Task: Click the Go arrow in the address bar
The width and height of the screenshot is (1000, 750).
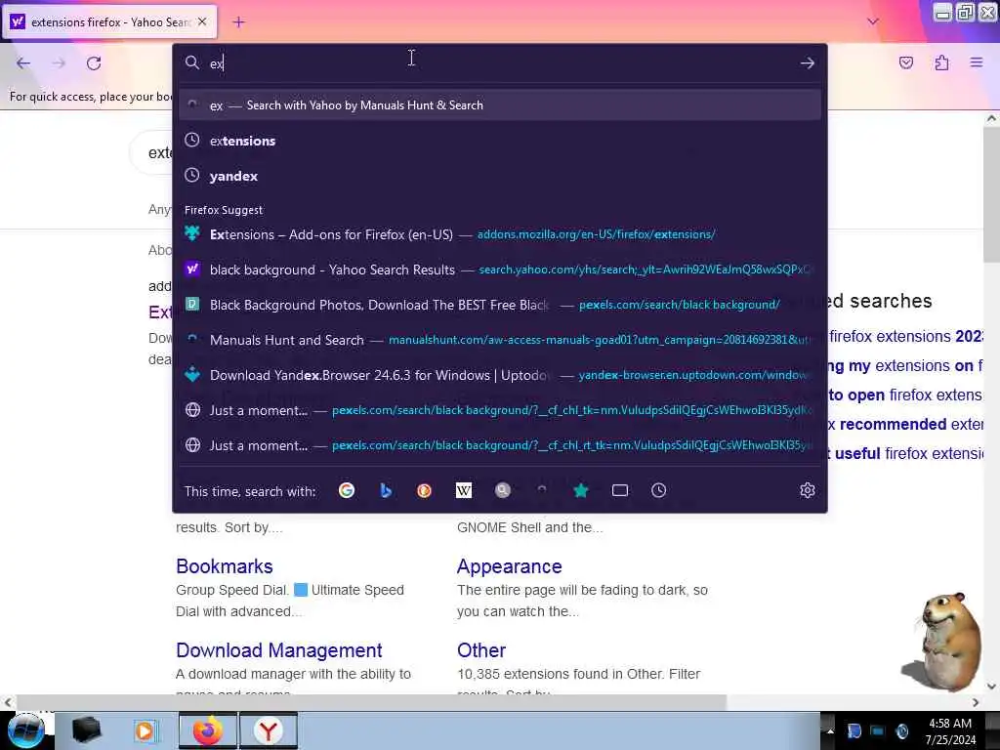Action: 808,63
